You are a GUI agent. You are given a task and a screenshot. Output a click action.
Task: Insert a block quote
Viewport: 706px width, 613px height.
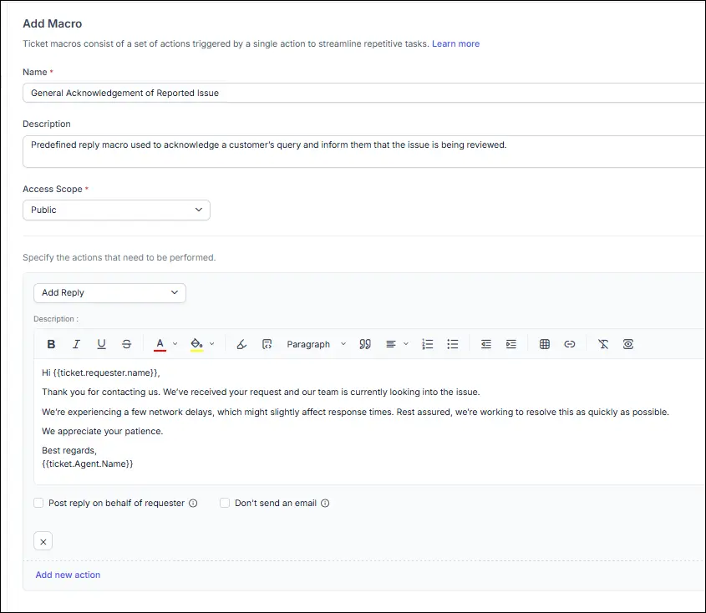[365, 344]
